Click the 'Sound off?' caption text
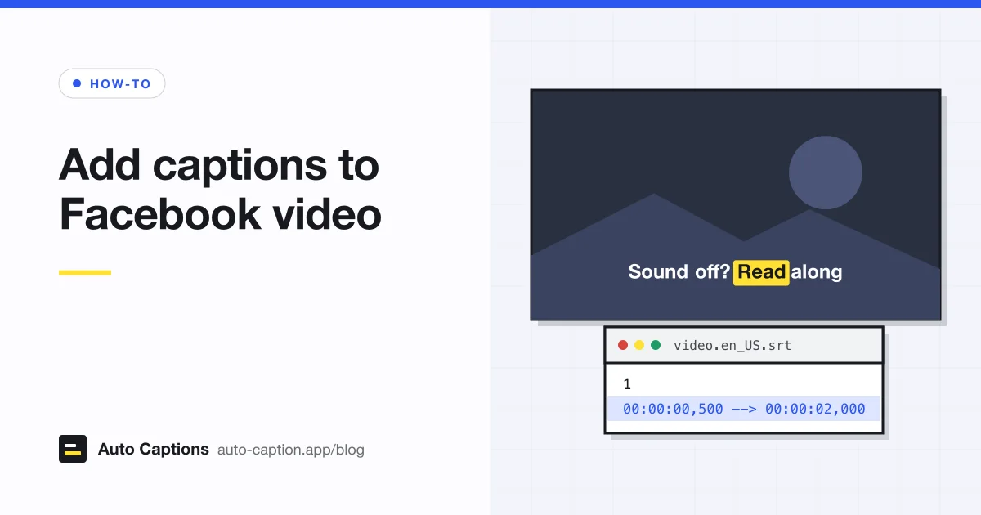981x515 pixels. coord(679,272)
